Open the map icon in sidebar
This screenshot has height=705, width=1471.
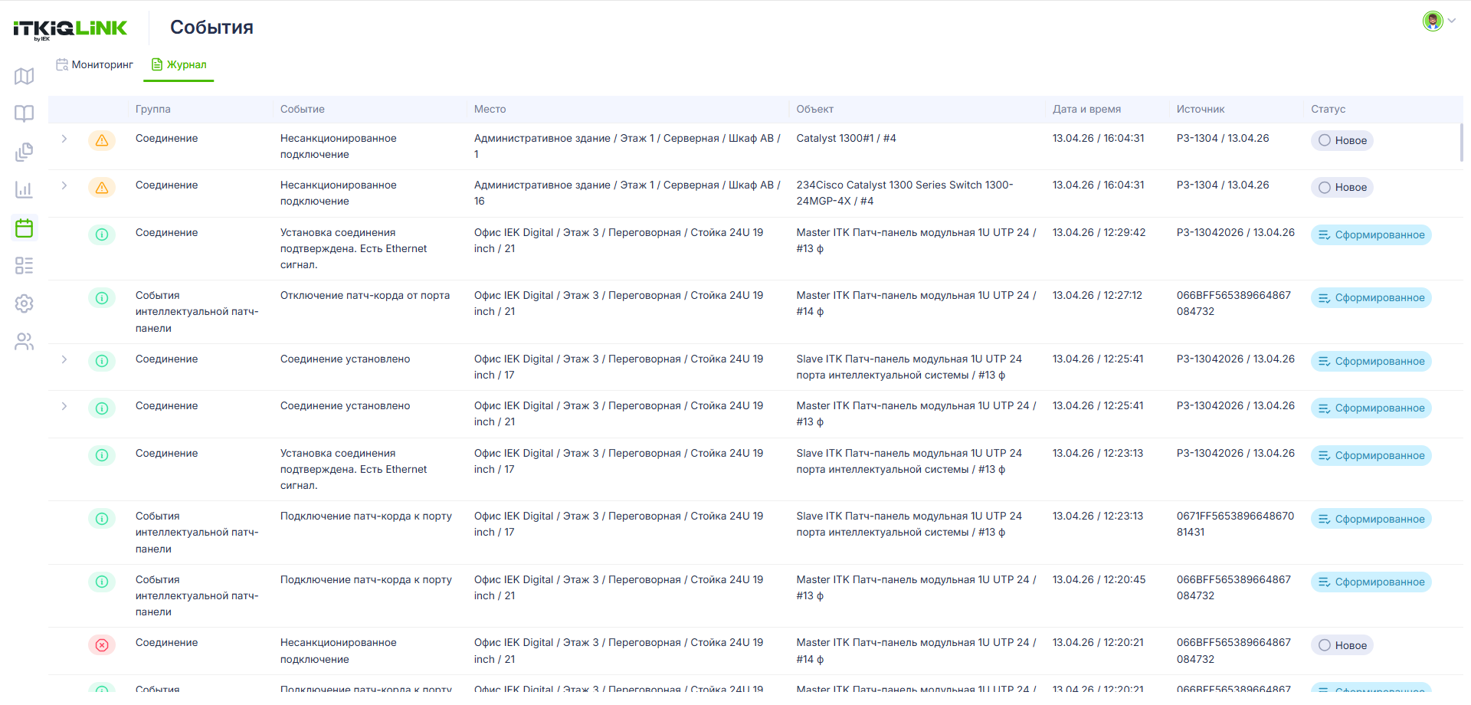[25, 76]
